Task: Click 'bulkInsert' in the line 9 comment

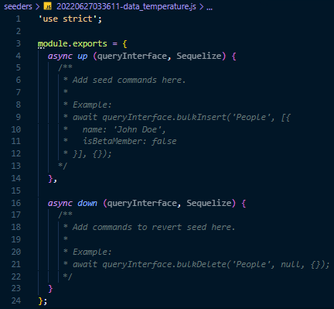Action: click(x=201, y=117)
